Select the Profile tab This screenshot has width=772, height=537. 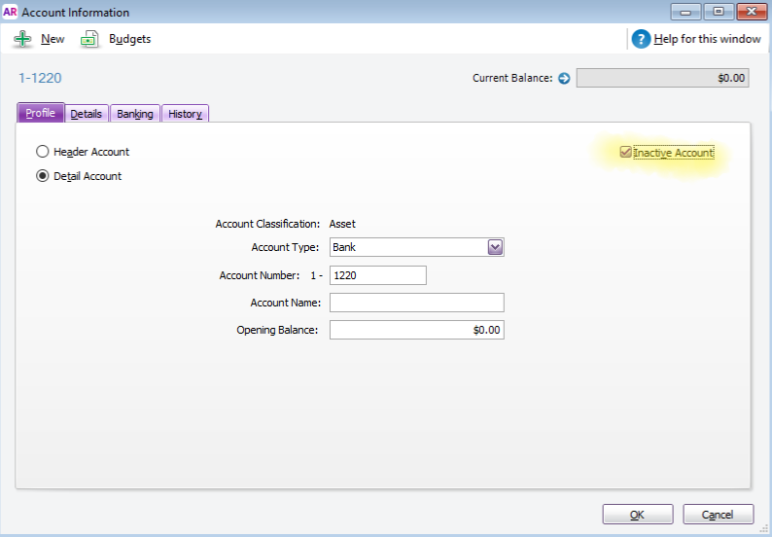pyautogui.click(x=41, y=114)
